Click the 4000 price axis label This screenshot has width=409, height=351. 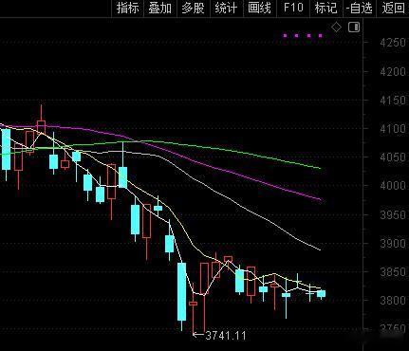393,186
